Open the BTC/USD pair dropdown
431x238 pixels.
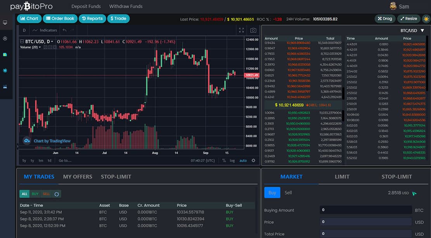tap(413, 31)
